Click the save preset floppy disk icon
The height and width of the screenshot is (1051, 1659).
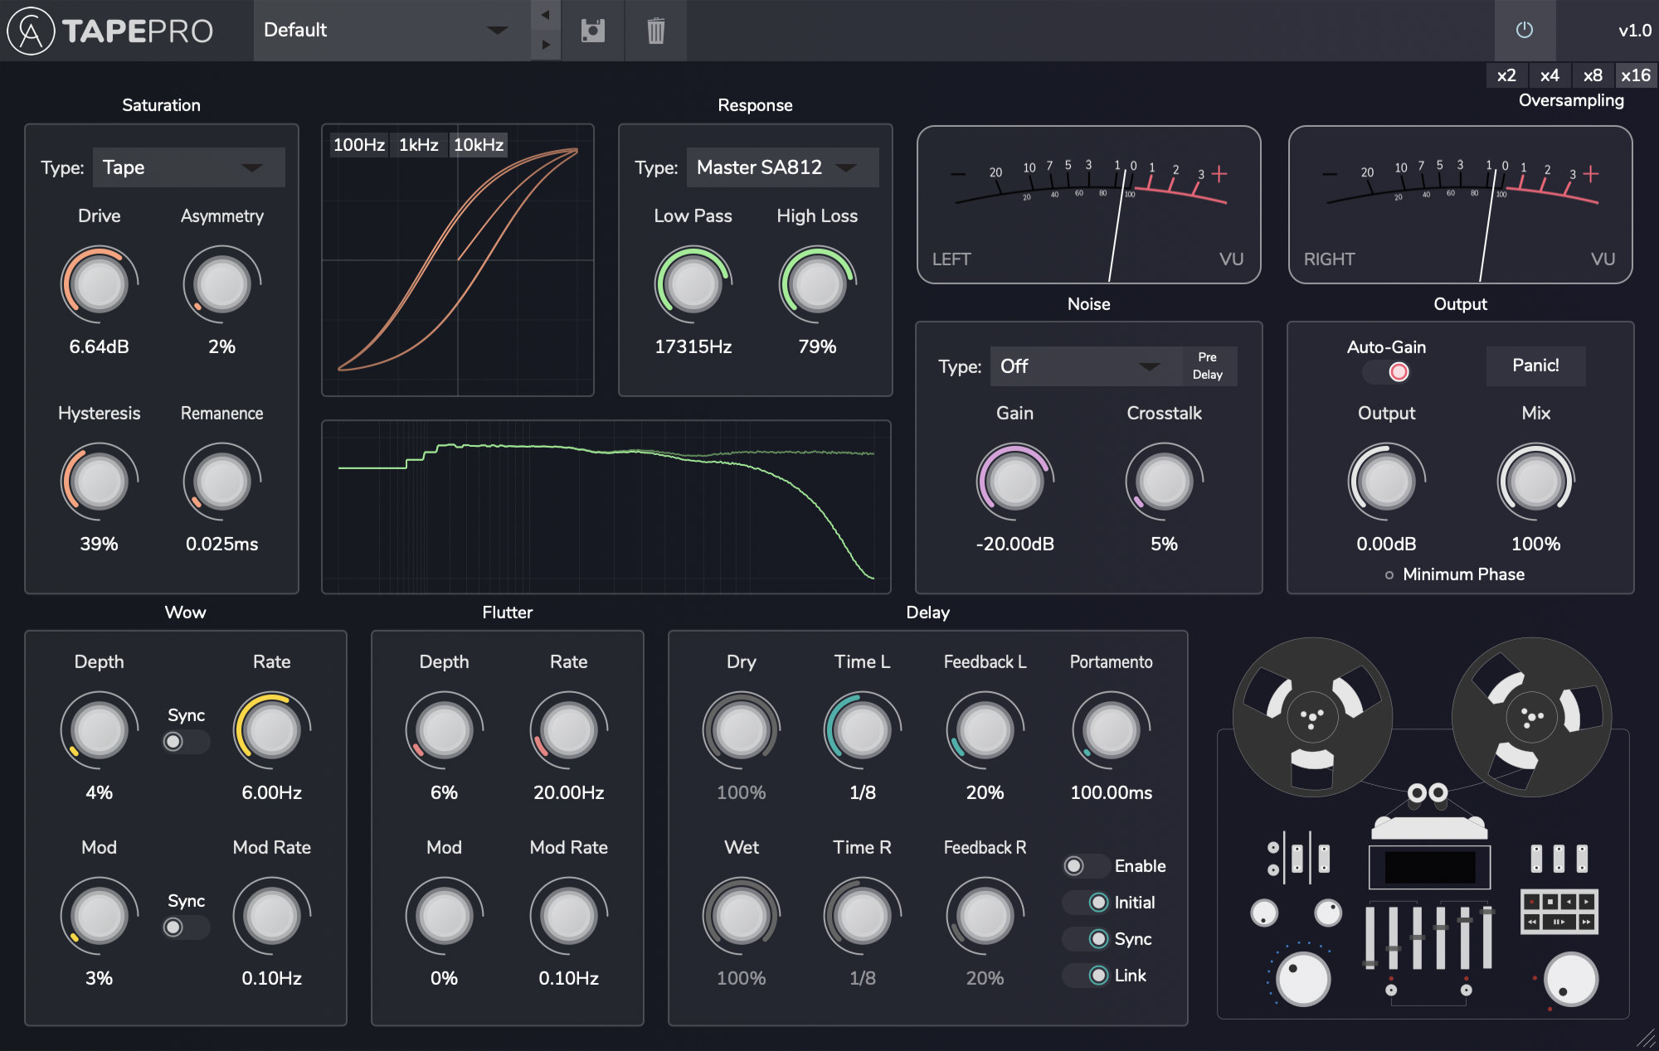592,31
